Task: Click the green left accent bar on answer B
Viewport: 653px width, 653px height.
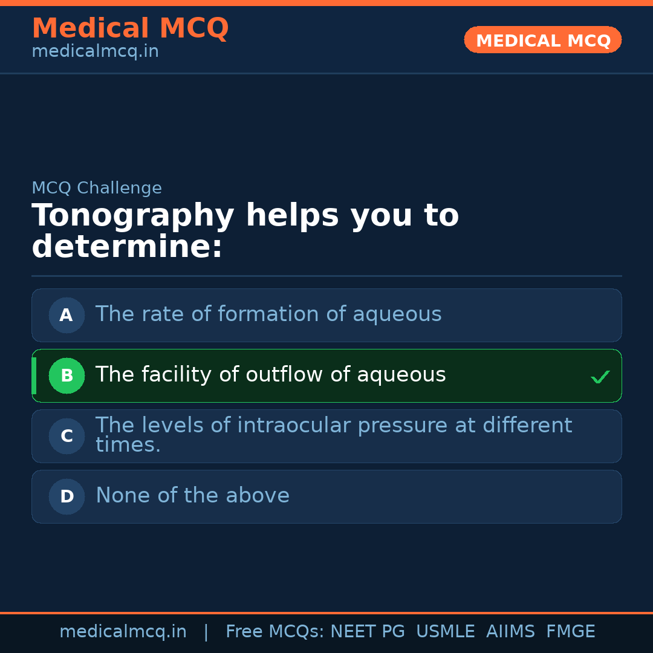Action: point(33,375)
